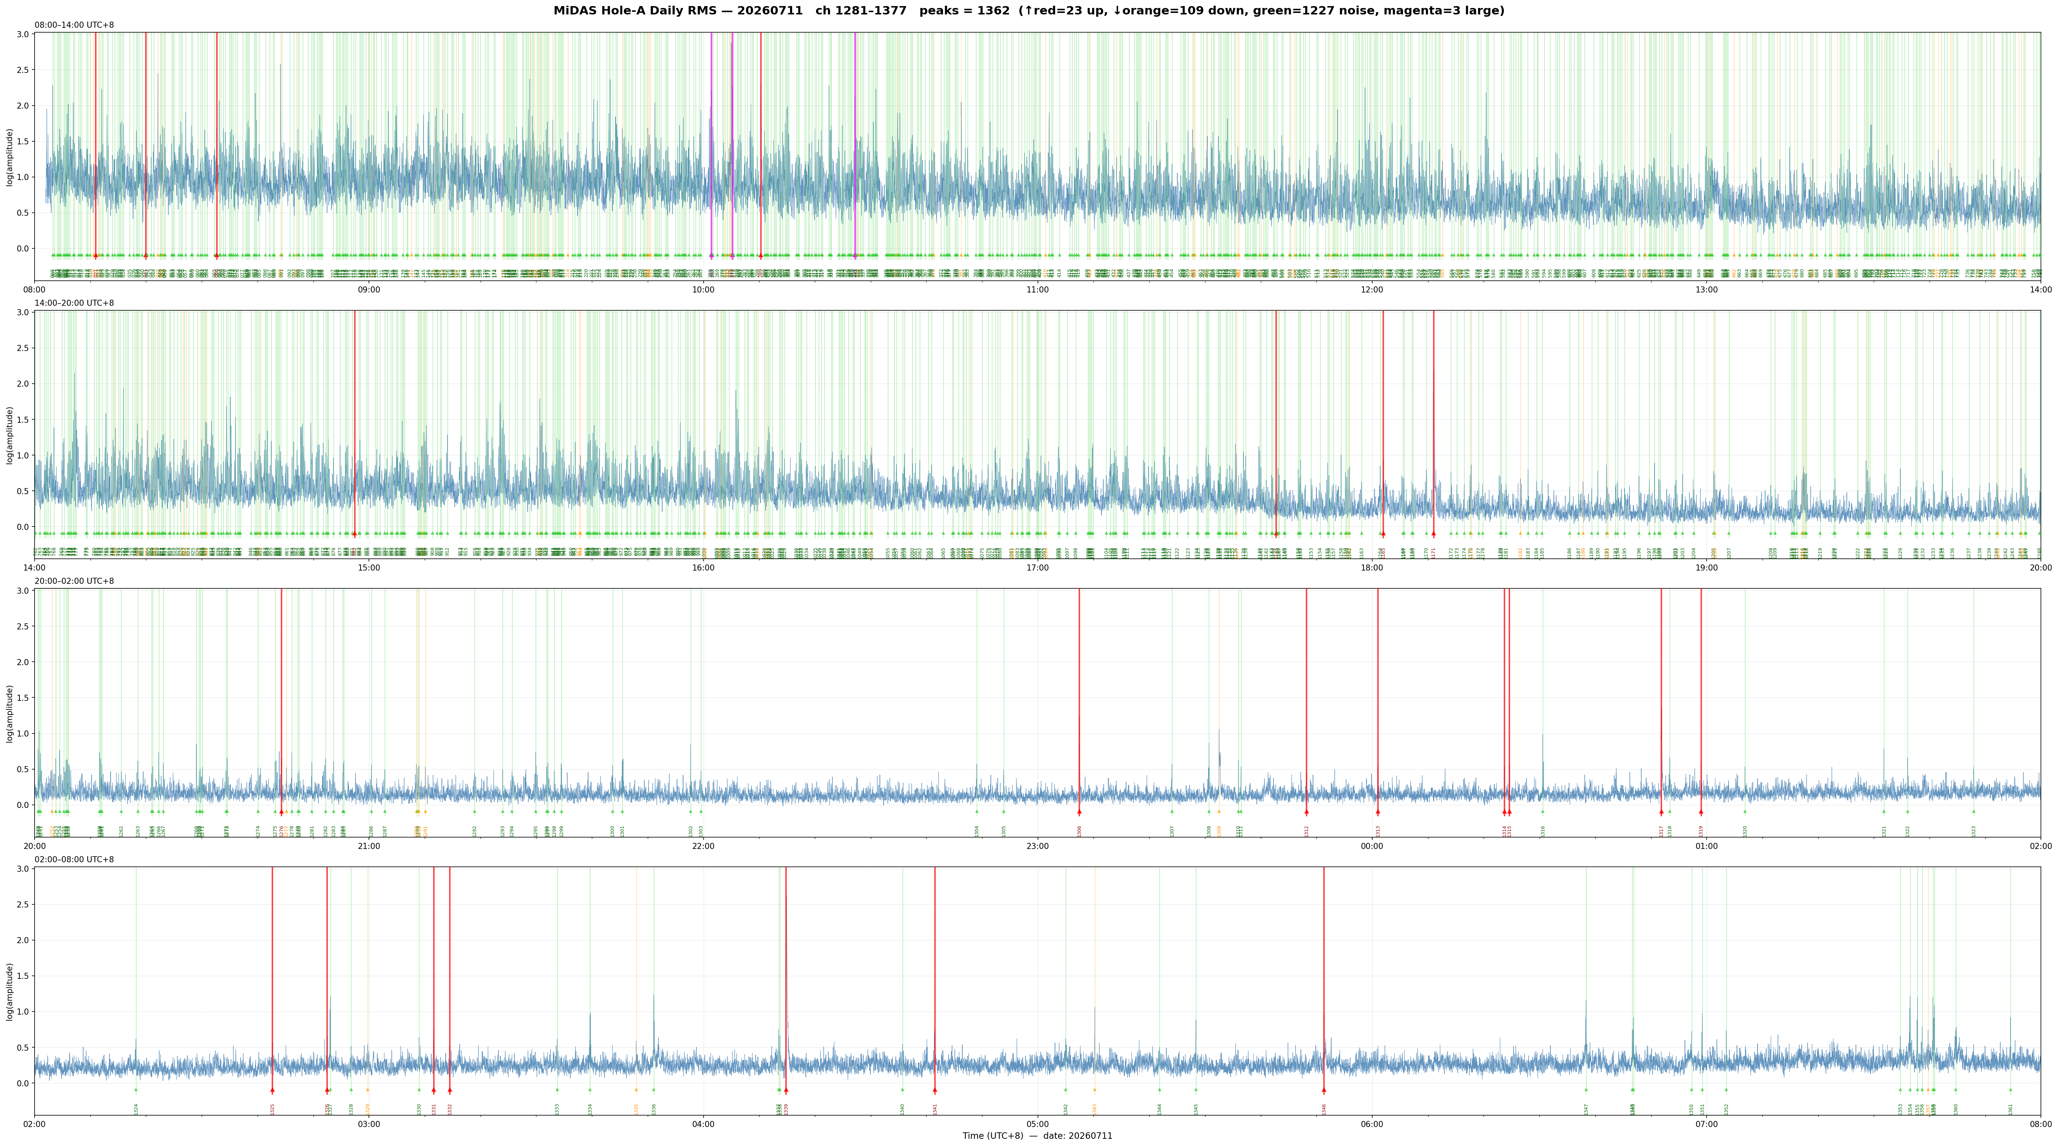The height and width of the screenshot is (1146, 2058).
Task: Click the orange down marker above label 1335
Action: pyautogui.click(x=637, y=1089)
